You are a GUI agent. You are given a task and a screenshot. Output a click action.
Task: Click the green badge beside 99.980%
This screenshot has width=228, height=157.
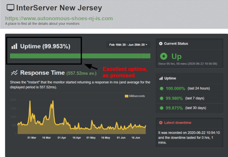pos(162,98)
